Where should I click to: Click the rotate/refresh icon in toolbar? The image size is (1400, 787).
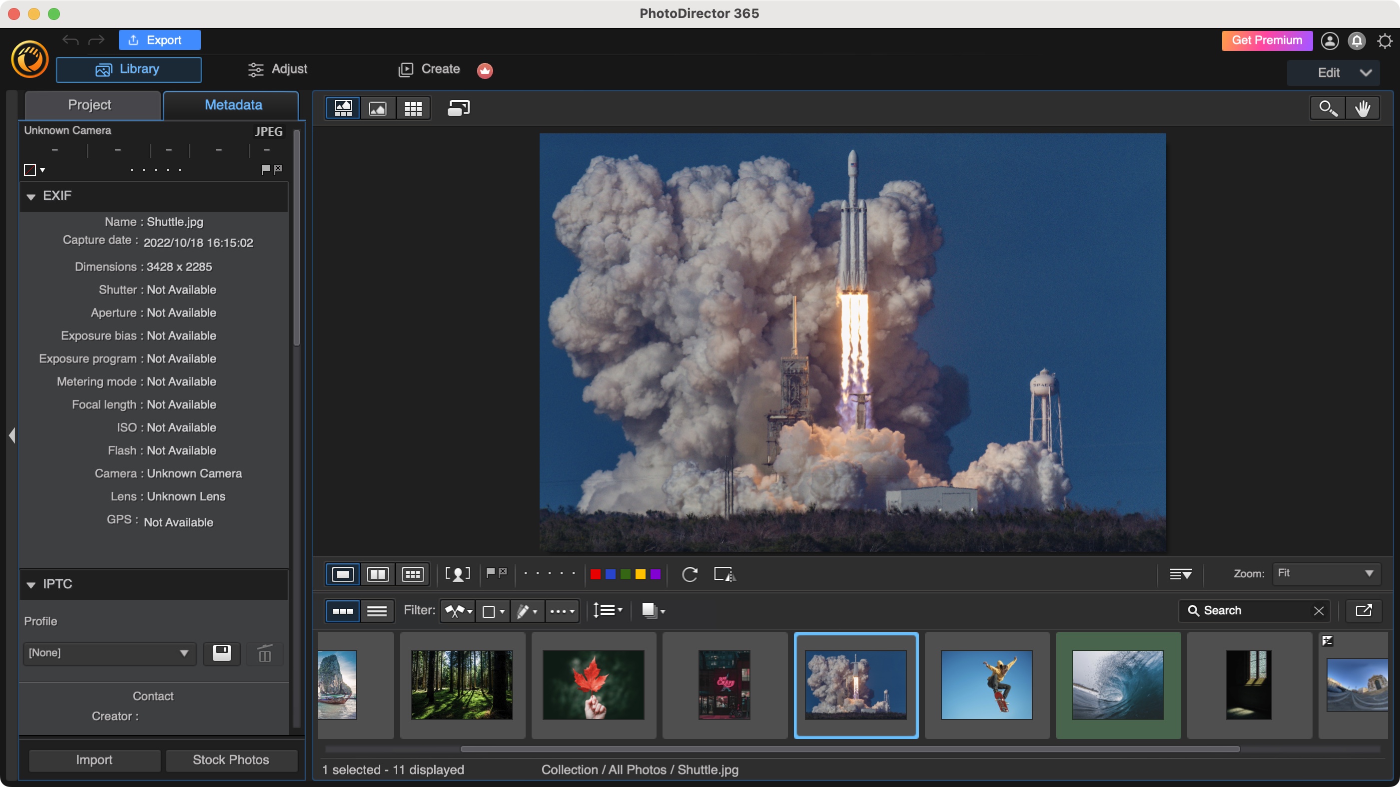pyautogui.click(x=690, y=574)
